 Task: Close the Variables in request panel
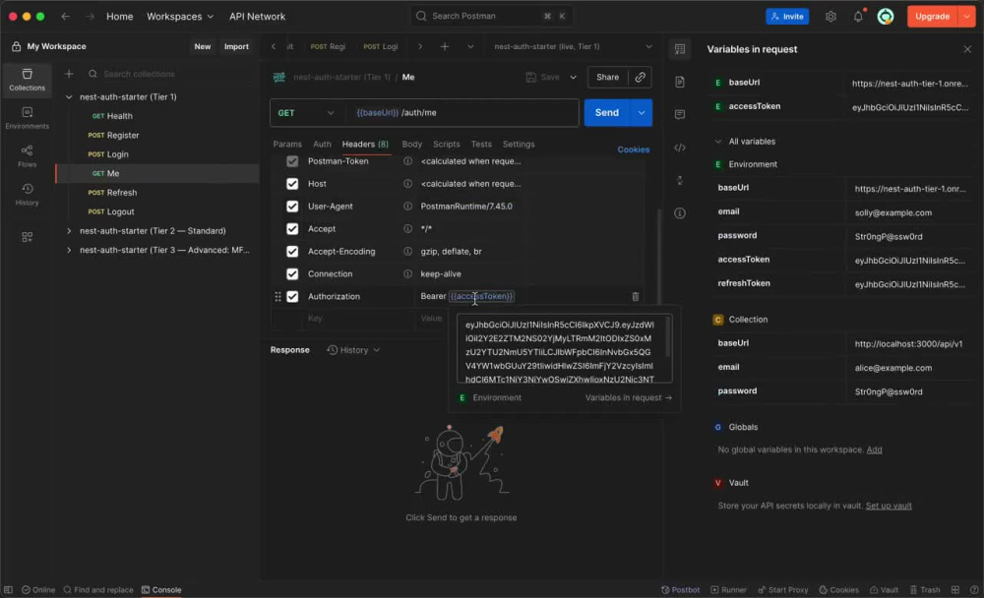[x=967, y=49]
